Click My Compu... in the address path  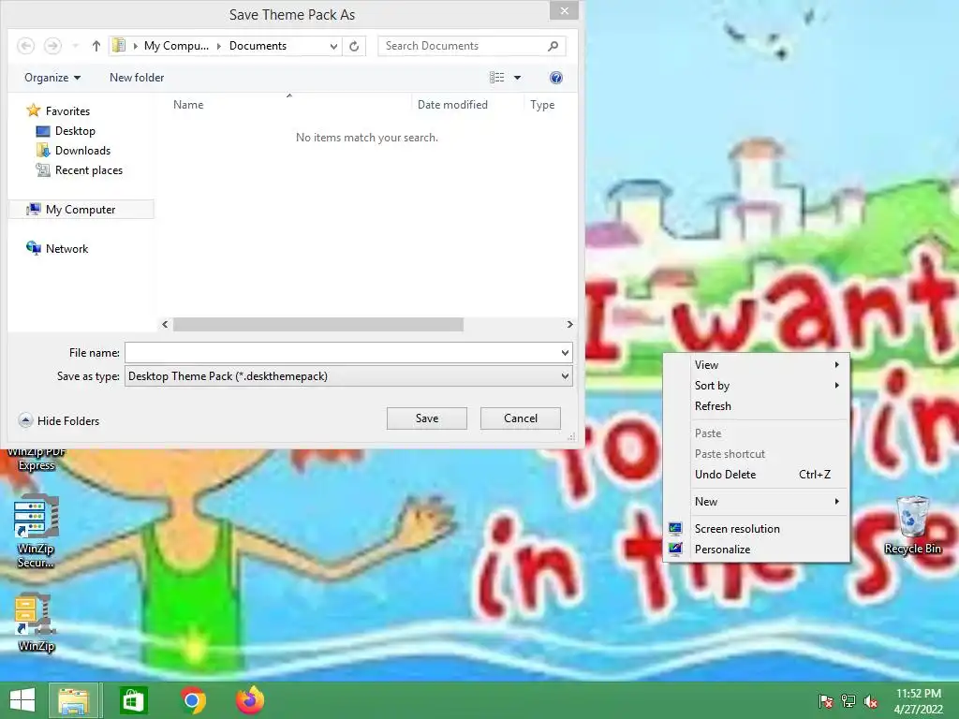[x=176, y=46]
